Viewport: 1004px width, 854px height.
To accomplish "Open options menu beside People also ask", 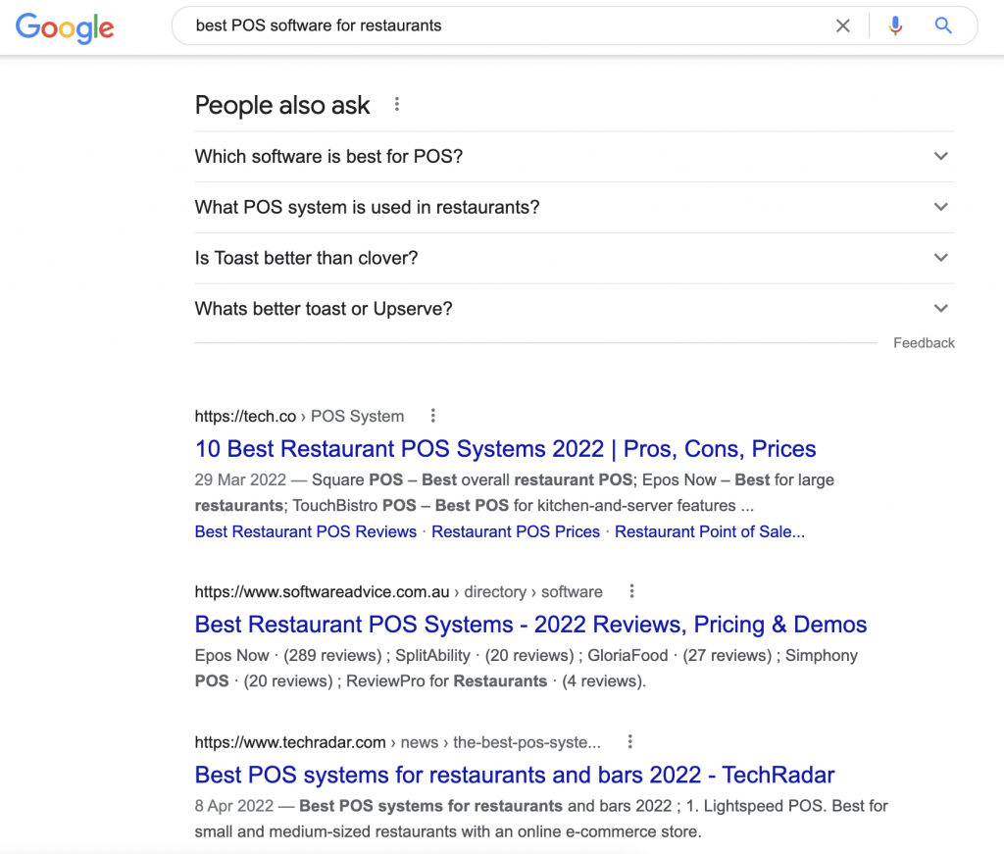I will (x=397, y=104).
